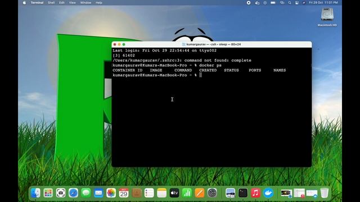Open the minimized window thumbnail beside Trash
360x202 pixels.
312,194
